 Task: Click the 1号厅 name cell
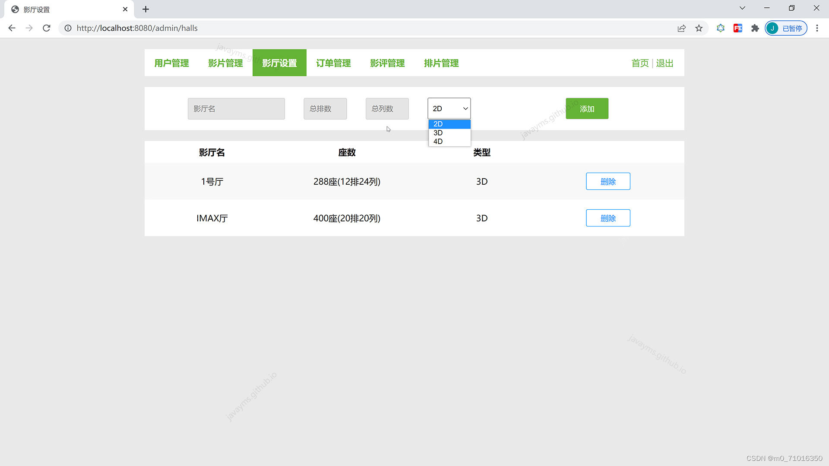[212, 182]
